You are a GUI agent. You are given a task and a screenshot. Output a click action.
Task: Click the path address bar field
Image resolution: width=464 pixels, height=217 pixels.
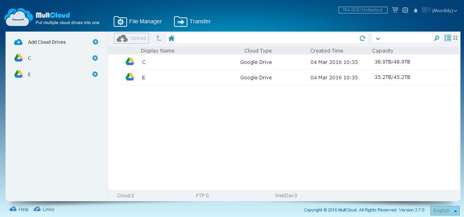(267, 38)
